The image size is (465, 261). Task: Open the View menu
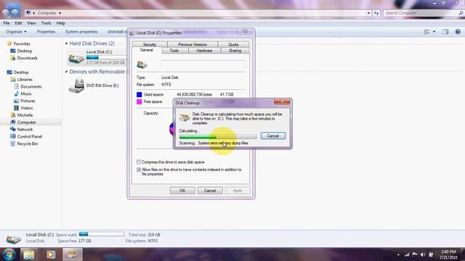(x=31, y=23)
